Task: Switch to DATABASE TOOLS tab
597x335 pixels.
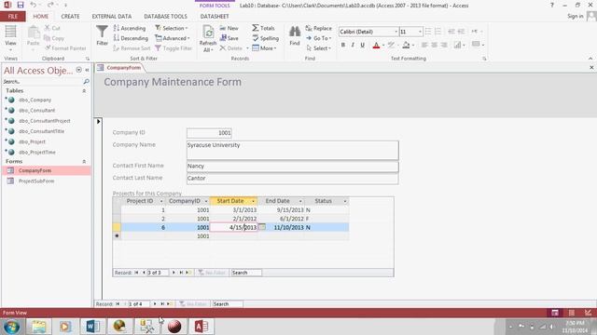Action: point(165,17)
